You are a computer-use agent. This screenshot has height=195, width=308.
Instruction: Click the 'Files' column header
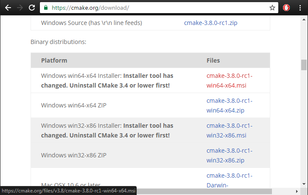pyautogui.click(x=213, y=60)
